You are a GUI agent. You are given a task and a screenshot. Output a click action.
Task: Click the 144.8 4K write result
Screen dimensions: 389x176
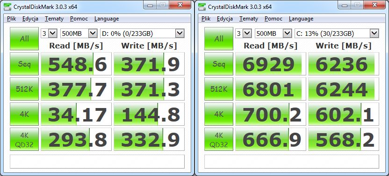coord(149,114)
